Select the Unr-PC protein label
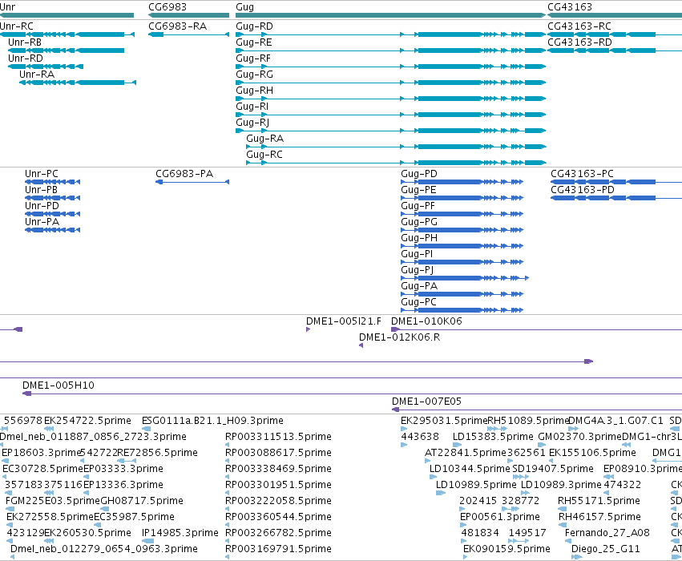 click(42, 174)
